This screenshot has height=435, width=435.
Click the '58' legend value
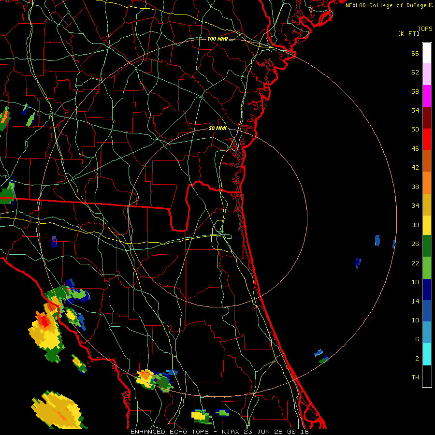415,91
